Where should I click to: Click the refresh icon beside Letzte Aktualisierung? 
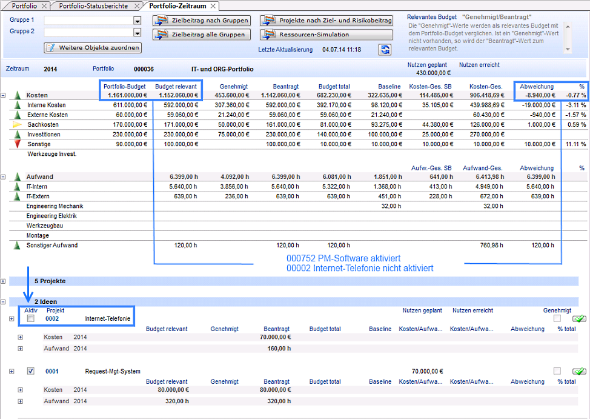coord(385,49)
